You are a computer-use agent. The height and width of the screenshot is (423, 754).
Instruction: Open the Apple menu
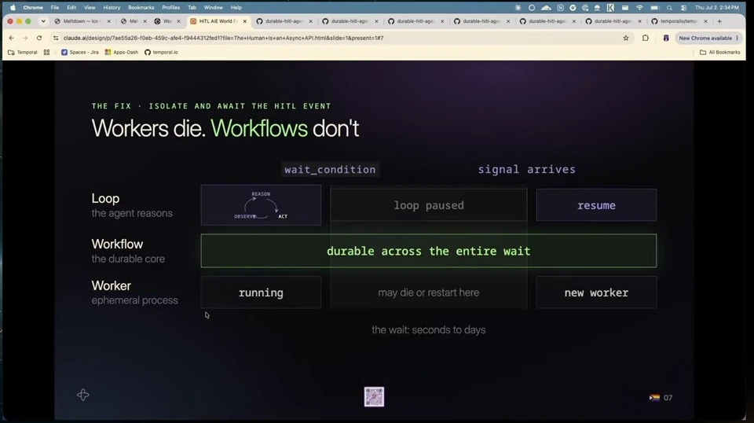click(x=13, y=8)
